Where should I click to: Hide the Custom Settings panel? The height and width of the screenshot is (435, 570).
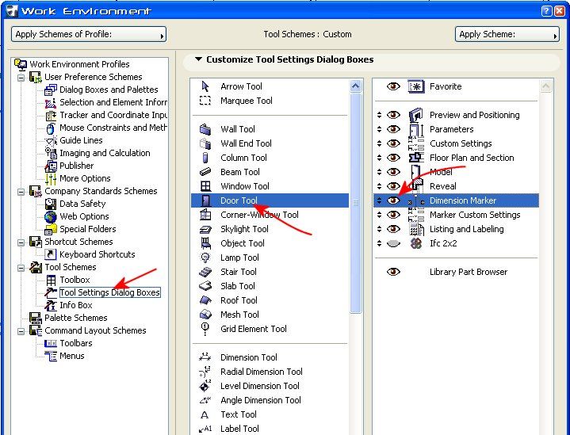(x=393, y=143)
